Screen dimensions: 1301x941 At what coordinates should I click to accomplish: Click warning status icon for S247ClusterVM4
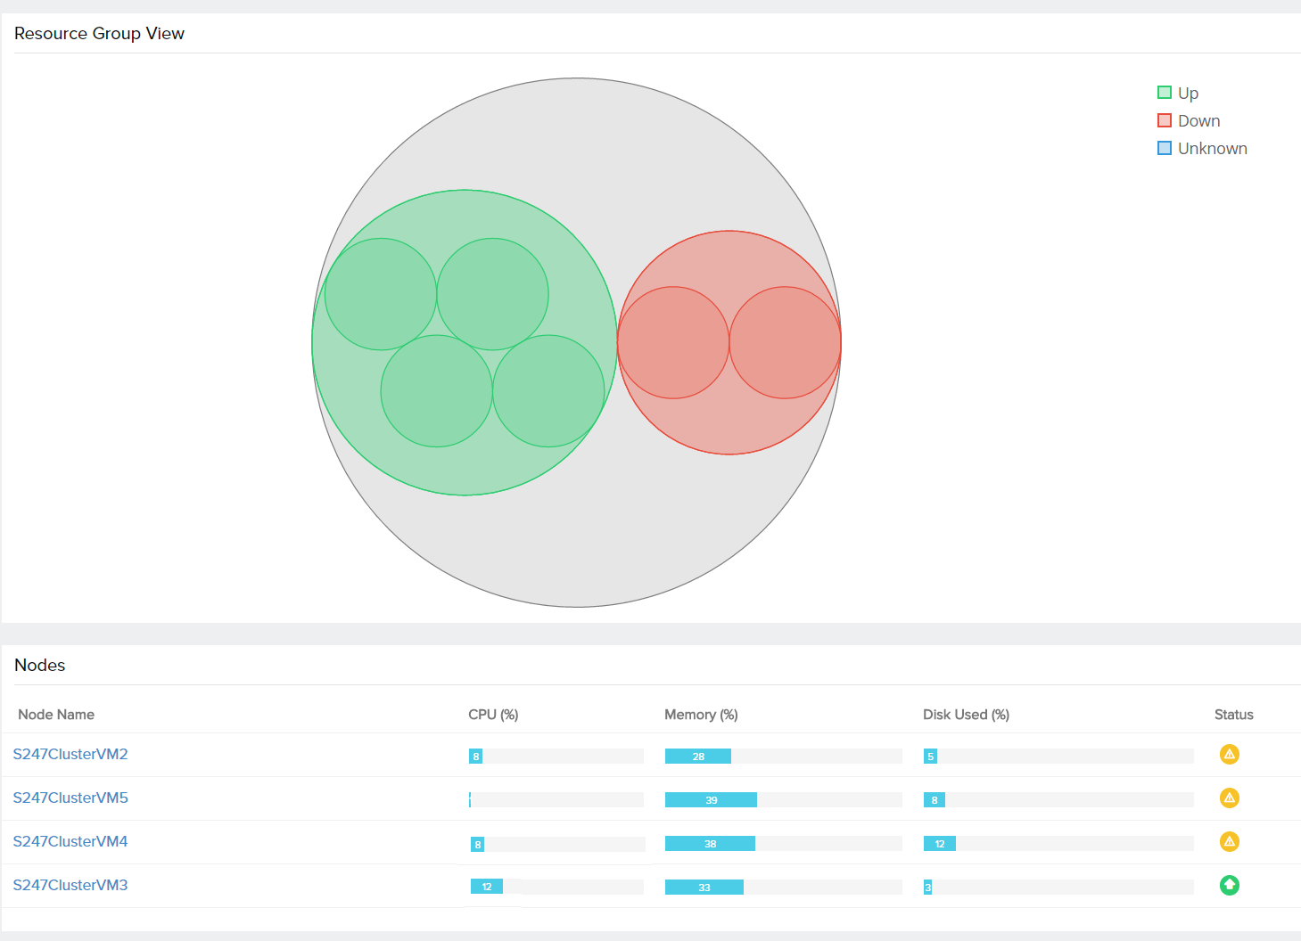[1229, 842]
